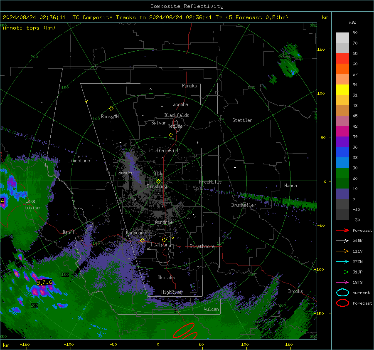Image resolution: width=374 pixels, height=350 pixels.
Task: Click the yellow diamond marker below Cochrane
Action: pos(143,240)
